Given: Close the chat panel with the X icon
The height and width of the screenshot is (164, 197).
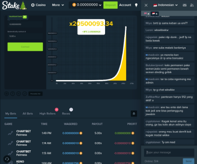Looking at the screenshot, I should (146, 5).
